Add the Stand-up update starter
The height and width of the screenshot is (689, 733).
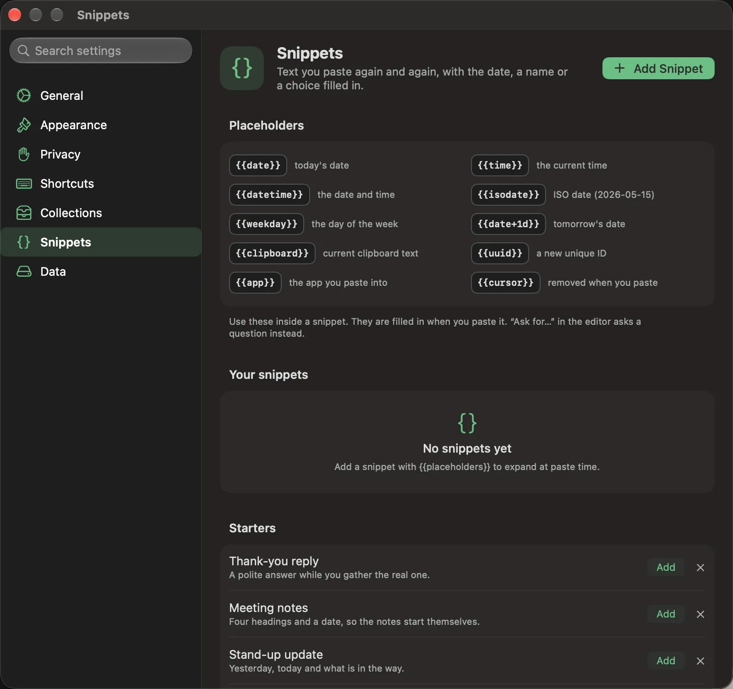tap(666, 661)
